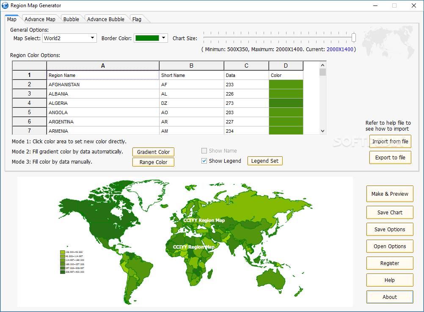Viewport: 424px width, 312px height.
Task: Go to the Advance Bubble tab
Action: pos(106,19)
